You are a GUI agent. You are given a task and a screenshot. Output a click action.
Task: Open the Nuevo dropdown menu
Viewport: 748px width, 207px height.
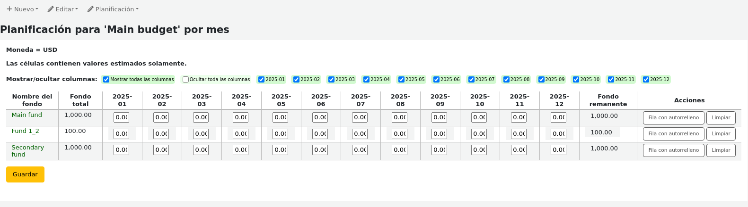click(x=23, y=9)
